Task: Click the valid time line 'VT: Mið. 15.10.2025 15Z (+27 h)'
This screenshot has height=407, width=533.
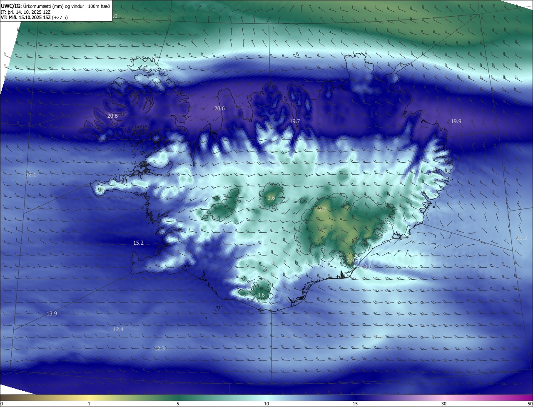Action: 34,17
